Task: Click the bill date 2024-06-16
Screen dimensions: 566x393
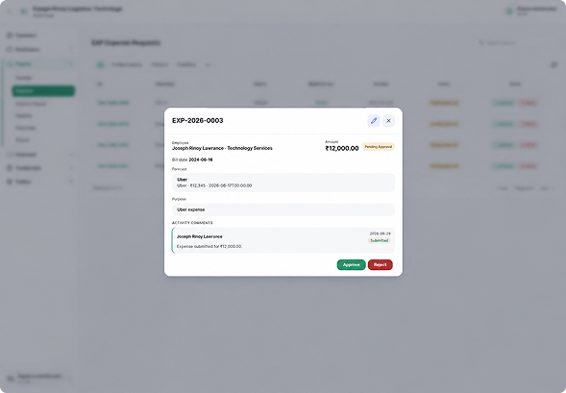Action: (201, 160)
